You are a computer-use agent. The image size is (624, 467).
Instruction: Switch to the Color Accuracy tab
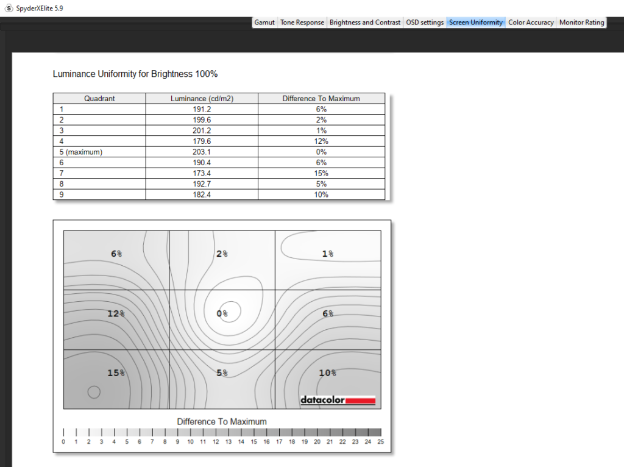[x=531, y=23]
